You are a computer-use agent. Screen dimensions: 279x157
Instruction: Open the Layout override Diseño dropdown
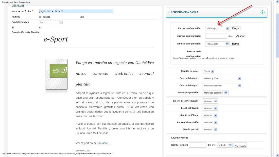pos(225,145)
